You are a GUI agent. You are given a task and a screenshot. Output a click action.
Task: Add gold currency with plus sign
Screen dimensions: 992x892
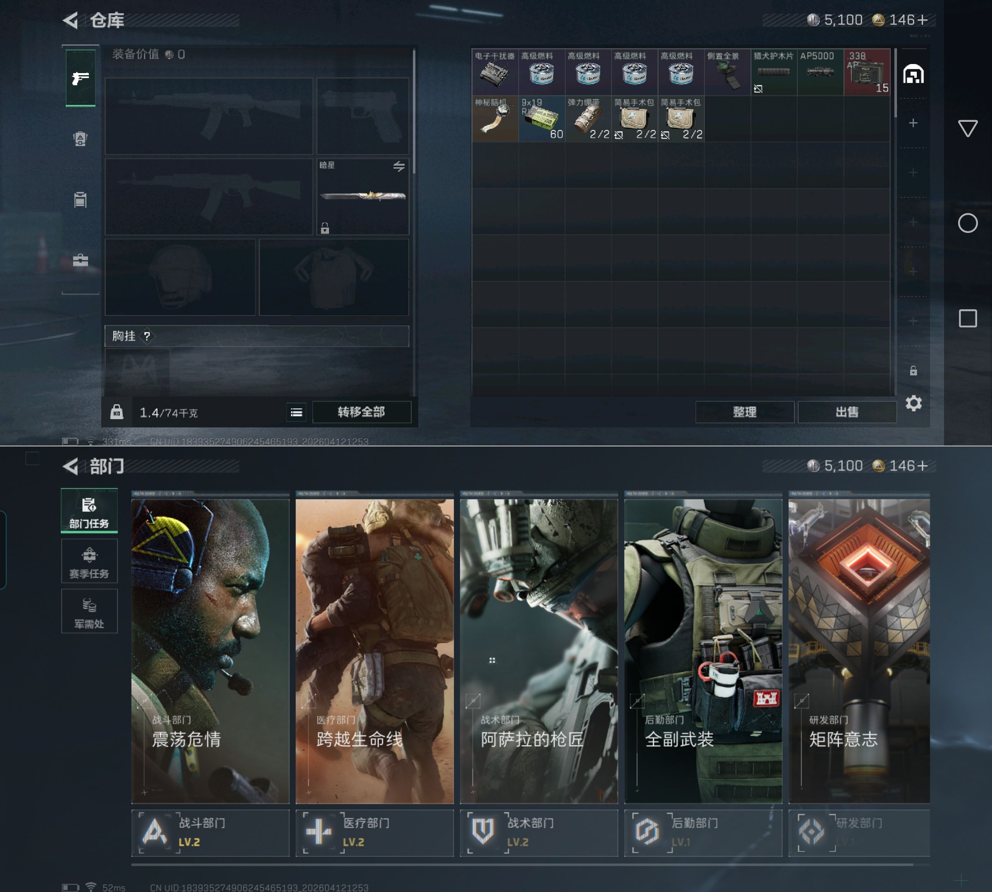(922, 20)
